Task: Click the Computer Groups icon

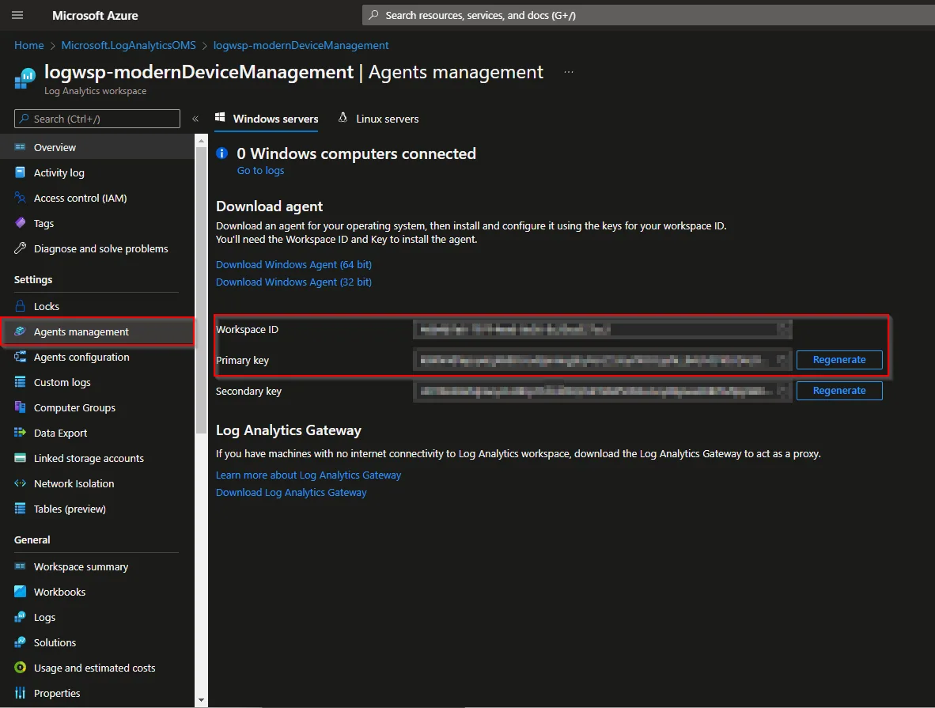Action: 21,407
